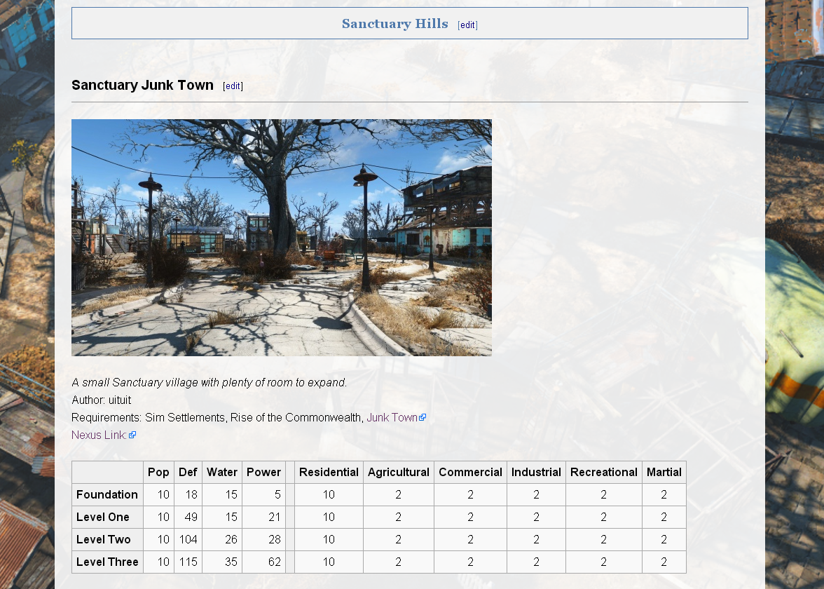Click the Level Three row label
This screenshot has height=589, width=824.
pyautogui.click(x=107, y=562)
